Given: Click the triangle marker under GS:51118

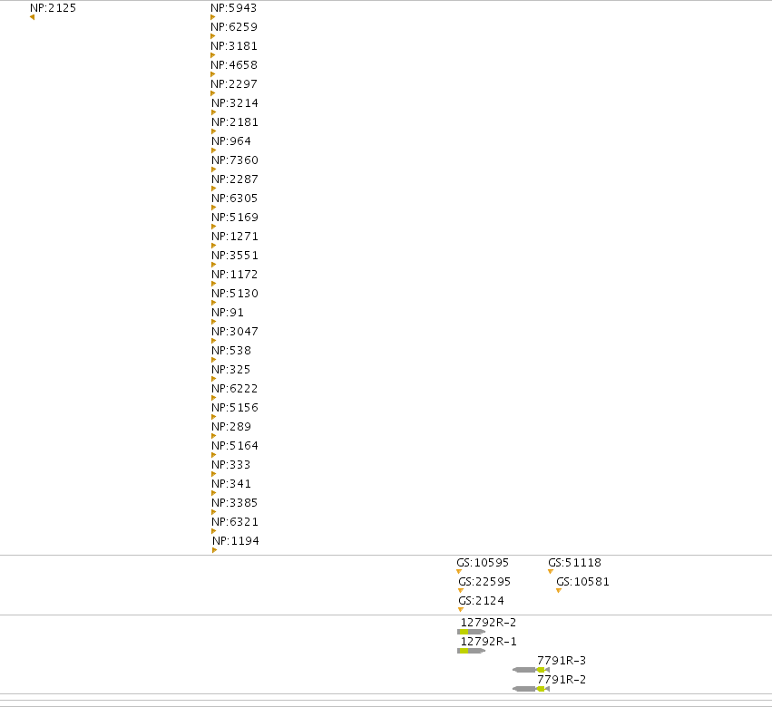Looking at the screenshot, I should pos(551,572).
